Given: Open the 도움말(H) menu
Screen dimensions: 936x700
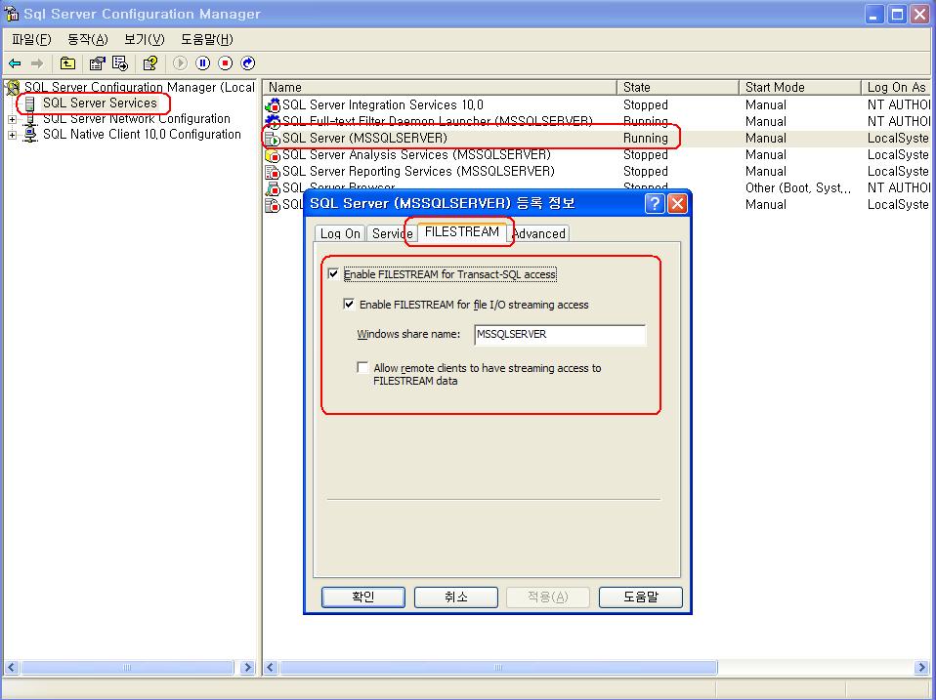Looking at the screenshot, I should pyautogui.click(x=206, y=40).
